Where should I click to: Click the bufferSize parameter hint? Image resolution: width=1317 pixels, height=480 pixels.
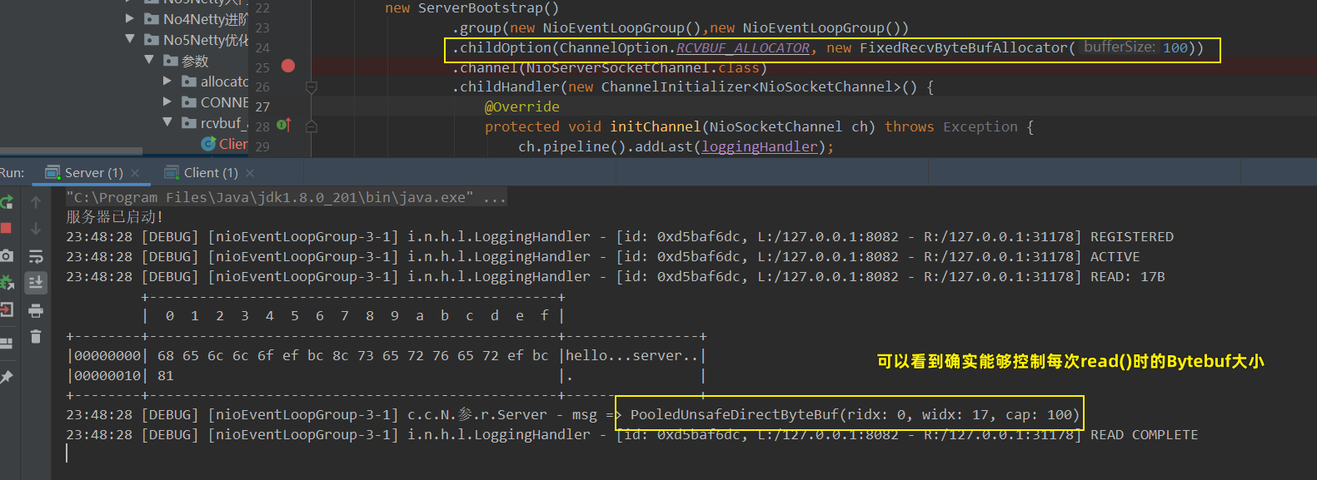(x=1120, y=47)
